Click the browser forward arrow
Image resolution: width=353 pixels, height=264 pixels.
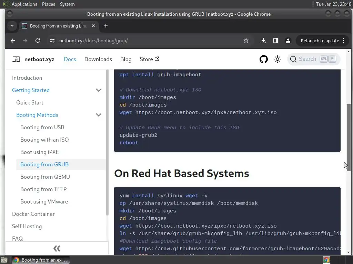click(x=25, y=41)
